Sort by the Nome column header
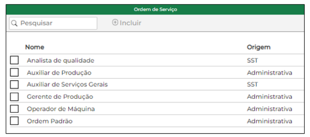 pyautogui.click(x=35, y=47)
